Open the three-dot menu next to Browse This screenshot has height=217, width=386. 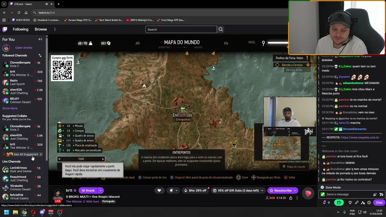55,29
